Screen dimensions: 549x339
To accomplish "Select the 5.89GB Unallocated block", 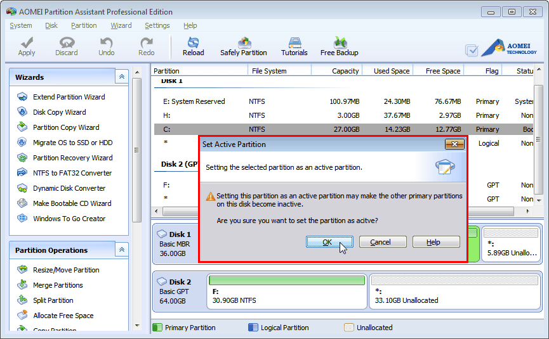I will click(511, 244).
